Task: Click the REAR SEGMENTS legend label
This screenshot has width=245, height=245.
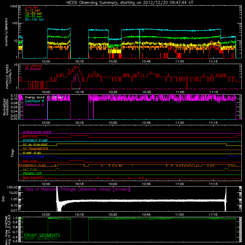Action: pyautogui.click(x=41, y=239)
